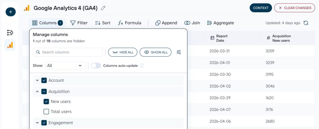The height and width of the screenshot is (129, 319).
Task: Toggle the Columns auto-update switch
Action: coord(96,66)
